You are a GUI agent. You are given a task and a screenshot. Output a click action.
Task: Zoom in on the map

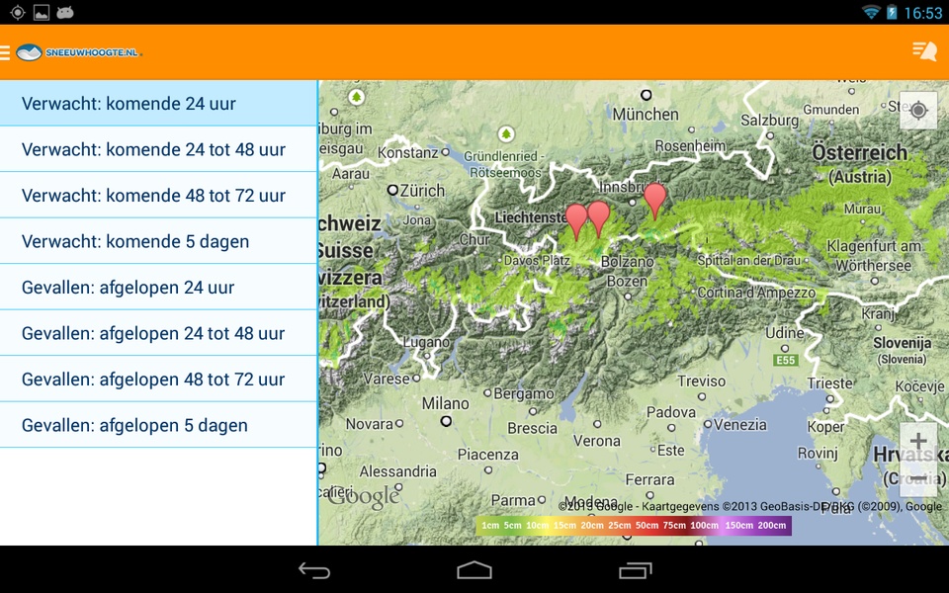[x=918, y=441]
